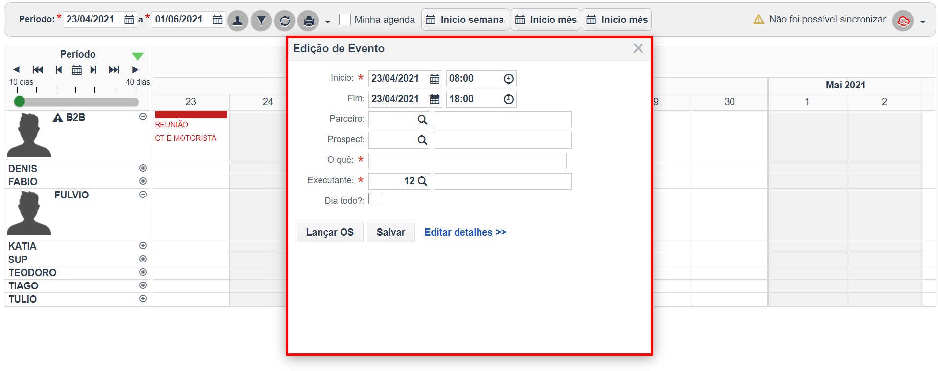Image resolution: width=938 pixels, height=371 pixels.
Task: Open the Inicio date calendar picker
Action: click(x=435, y=79)
